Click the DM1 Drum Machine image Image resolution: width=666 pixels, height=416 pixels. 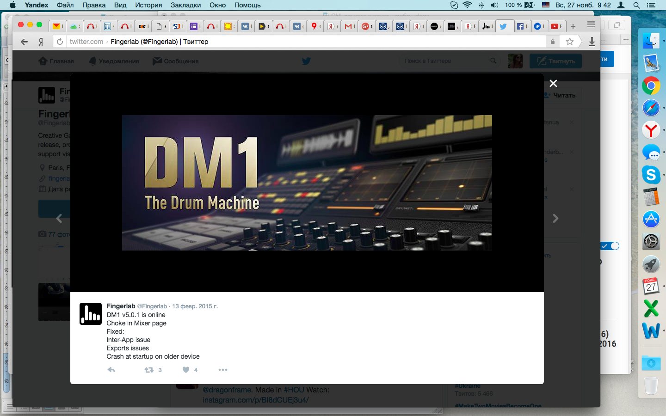pos(307,183)
